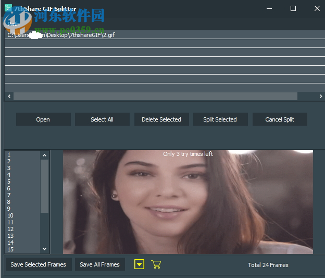Select frame 10 in the frame list

(x=22, y=215)
